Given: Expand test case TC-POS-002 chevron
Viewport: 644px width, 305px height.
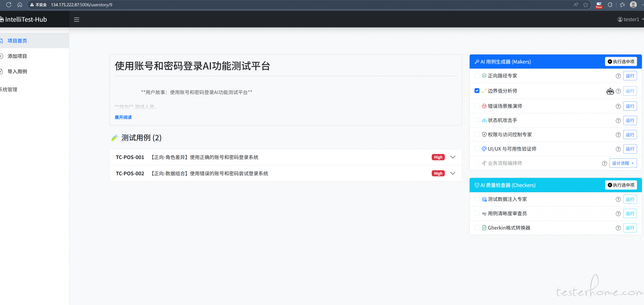Looking at the screenshot, I should click(453, 173).
